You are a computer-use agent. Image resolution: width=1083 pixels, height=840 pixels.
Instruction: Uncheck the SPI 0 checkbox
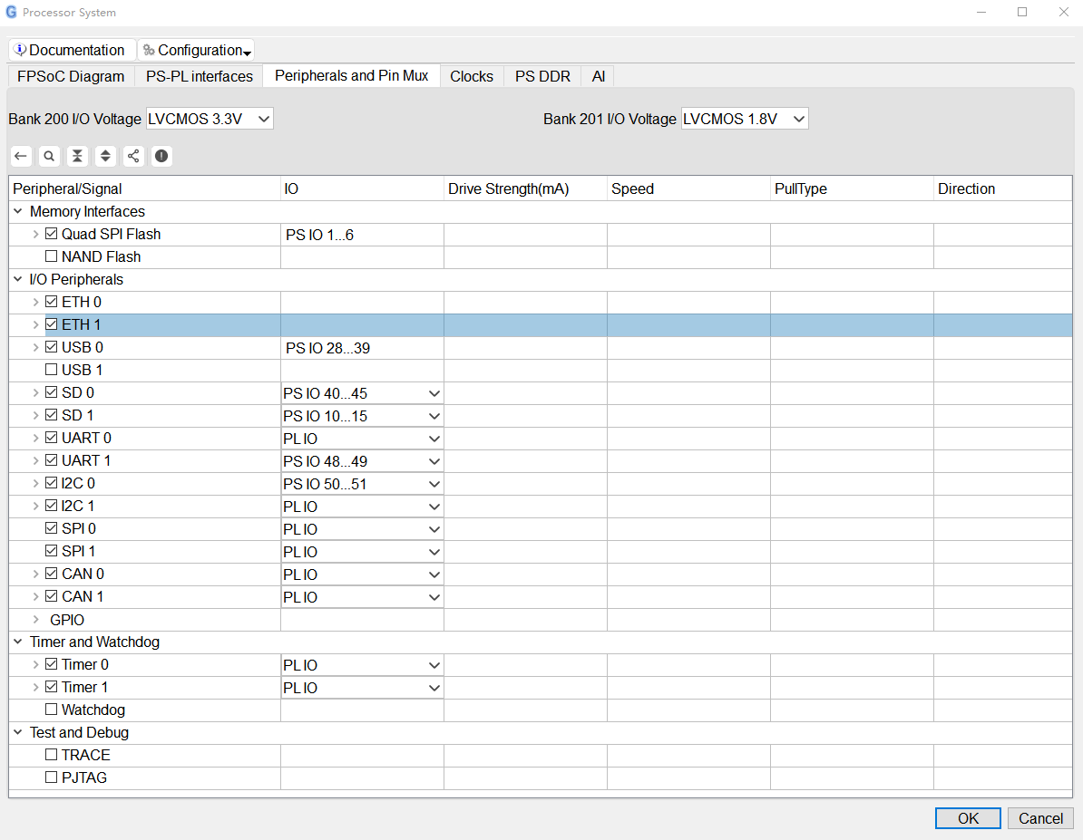pyautogui.click(x=51, y=528)
